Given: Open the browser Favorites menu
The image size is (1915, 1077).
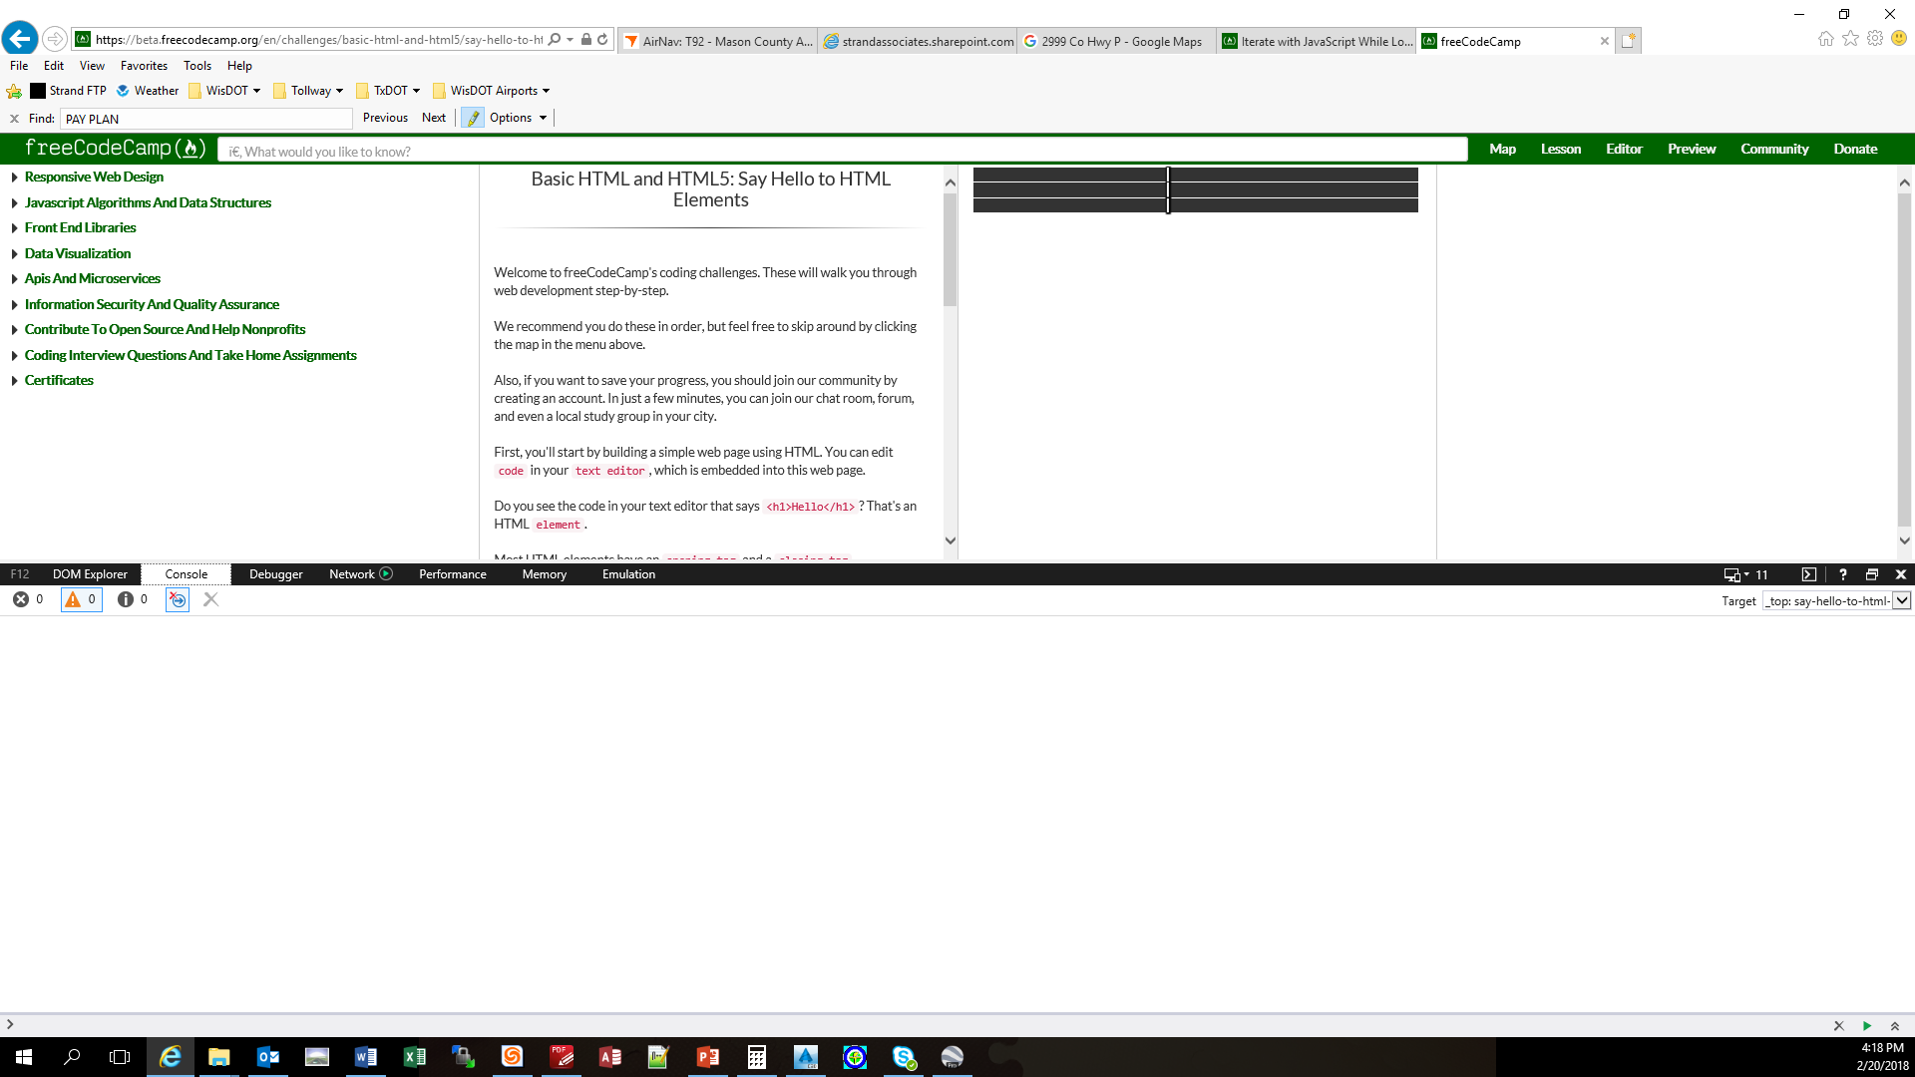Looking at the screenshot, I should point(144,65).
